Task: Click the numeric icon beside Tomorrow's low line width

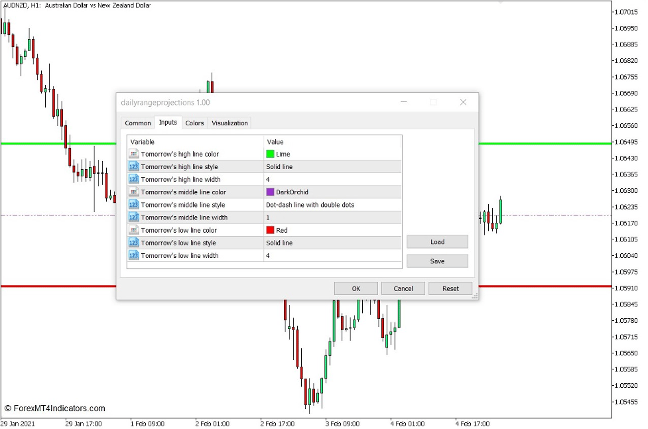Action: tap(133, 255)
